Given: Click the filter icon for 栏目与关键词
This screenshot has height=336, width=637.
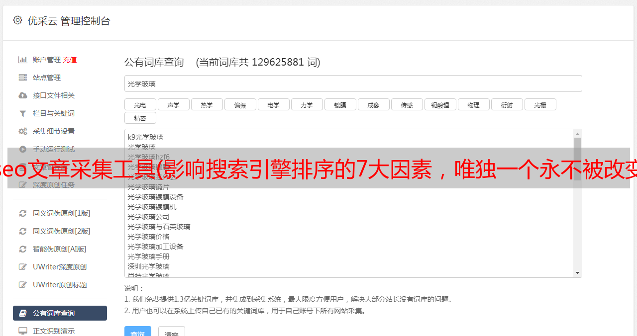Looking at the screenshot, I should (x=22, y=113).
